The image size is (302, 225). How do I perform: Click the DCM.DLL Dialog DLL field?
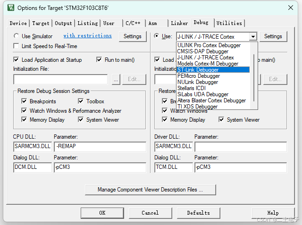(33, 167)
